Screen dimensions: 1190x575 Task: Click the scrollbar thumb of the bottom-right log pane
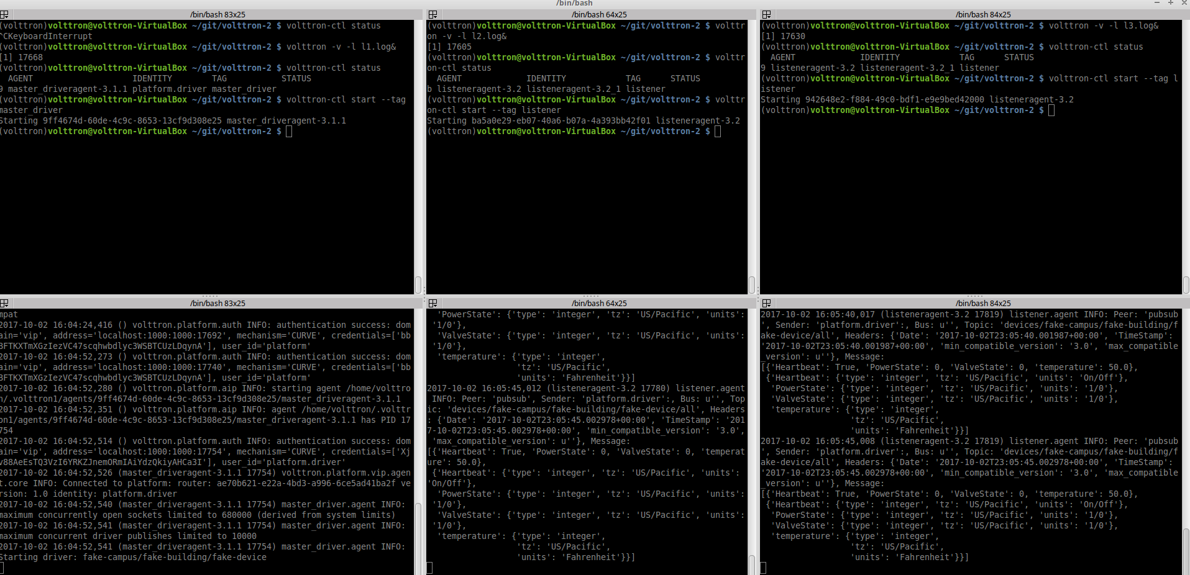coord(1186,551)
